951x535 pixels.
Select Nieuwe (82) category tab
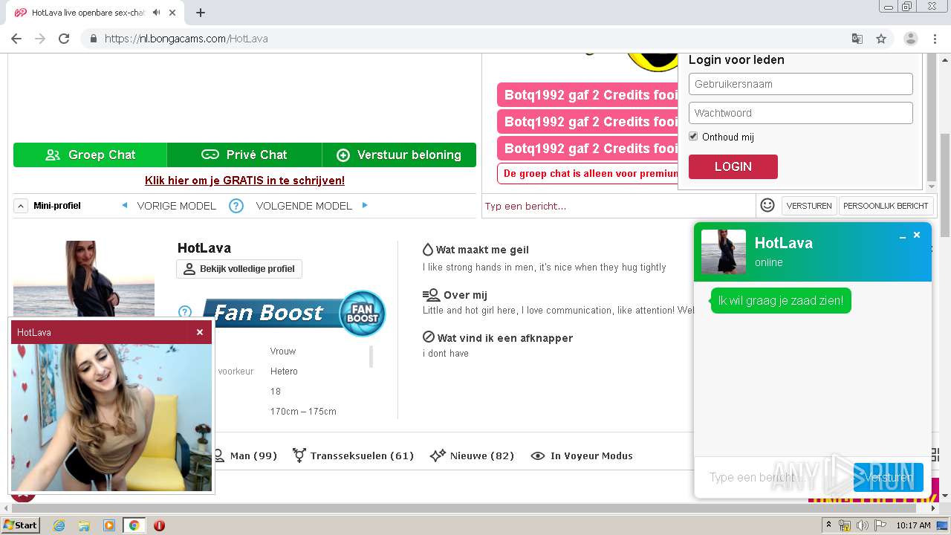click(x=473, y=455)
